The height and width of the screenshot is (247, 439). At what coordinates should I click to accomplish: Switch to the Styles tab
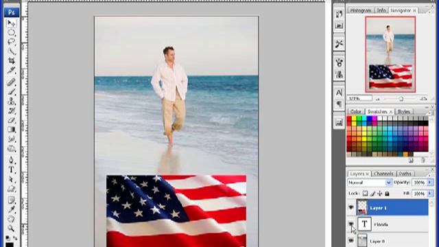point(404,111)
